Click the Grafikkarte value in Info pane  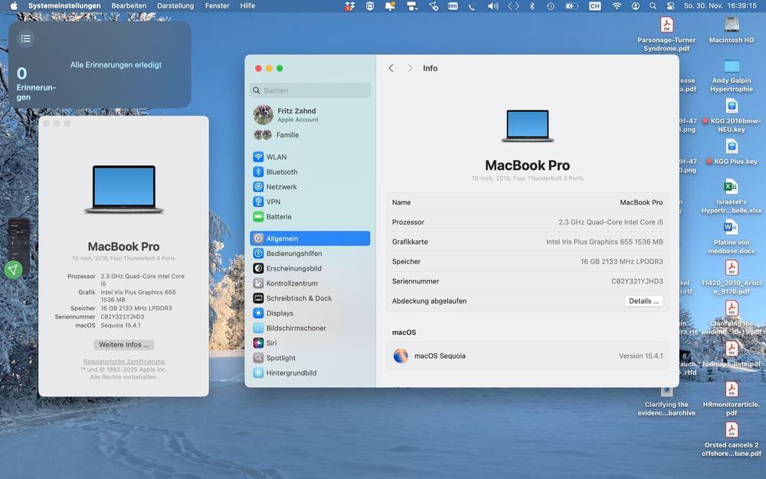[x=604, y=242]
